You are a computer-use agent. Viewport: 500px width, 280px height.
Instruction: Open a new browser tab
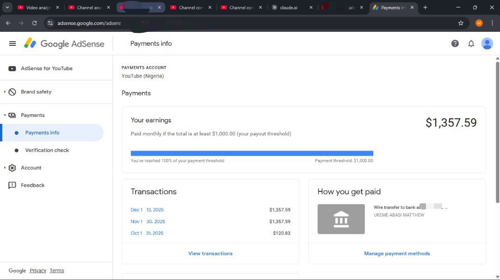[425, 7]
